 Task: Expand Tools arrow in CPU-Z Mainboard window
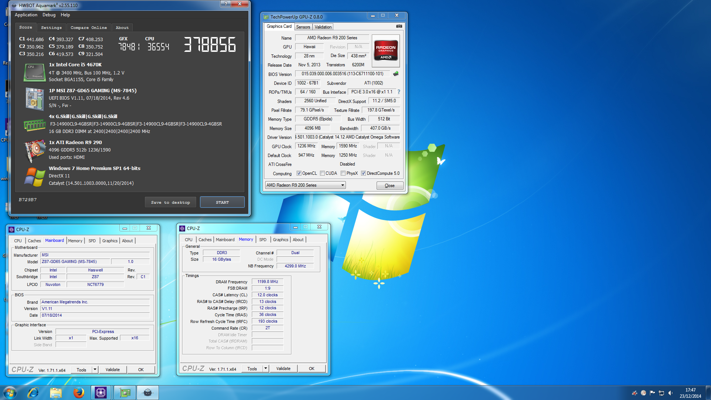coord(95,370)
